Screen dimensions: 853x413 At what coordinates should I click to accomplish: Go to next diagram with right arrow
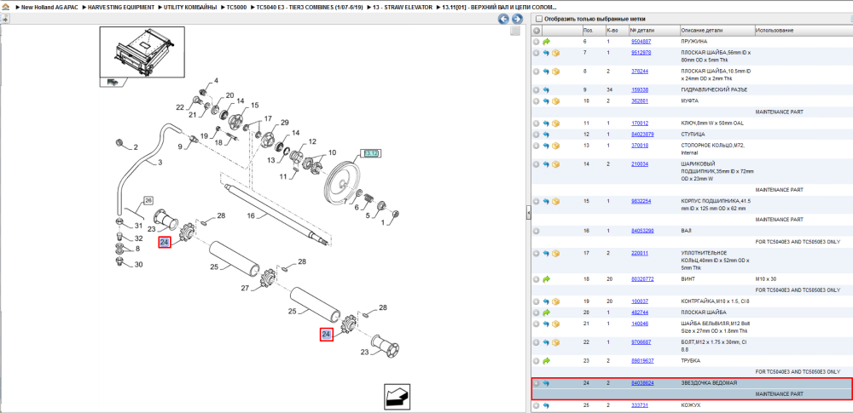pos(518,19)
